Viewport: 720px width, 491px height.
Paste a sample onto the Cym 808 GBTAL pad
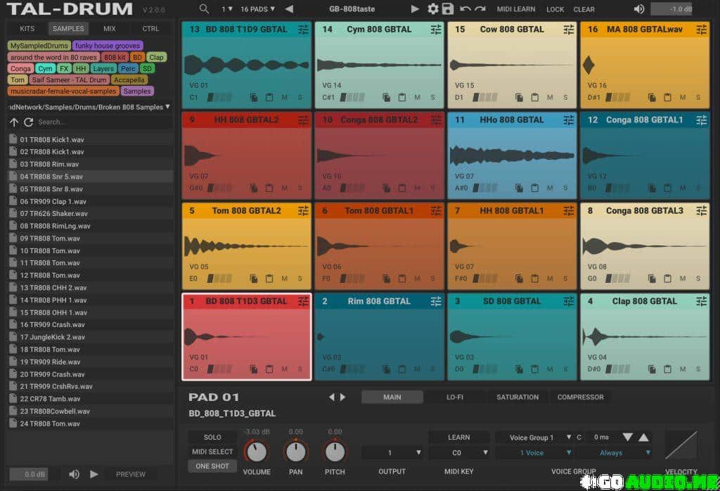point(401,97)
